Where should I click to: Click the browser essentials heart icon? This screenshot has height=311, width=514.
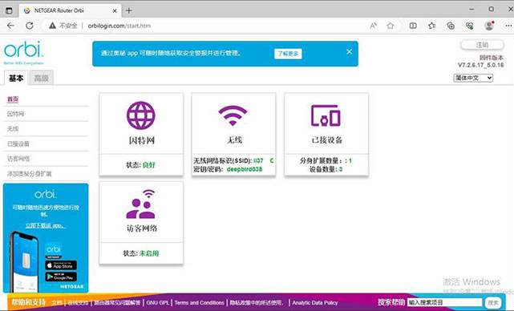click(469, 26)
